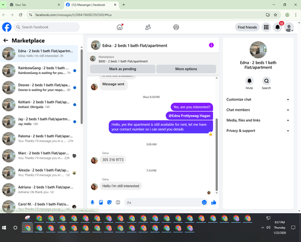Viewport: 301px width, 242px height.
Task: Choose a sticker icon in composer
Action: point(110,202)
